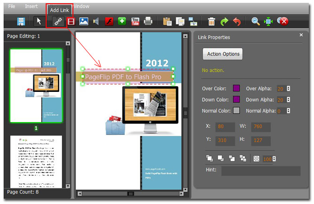Move object backward one layer icon
The image size is (314, 204).
[x=243, y=158]
